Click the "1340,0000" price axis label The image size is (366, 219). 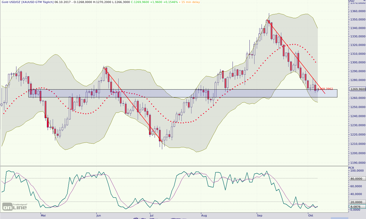tap(358, 28)
